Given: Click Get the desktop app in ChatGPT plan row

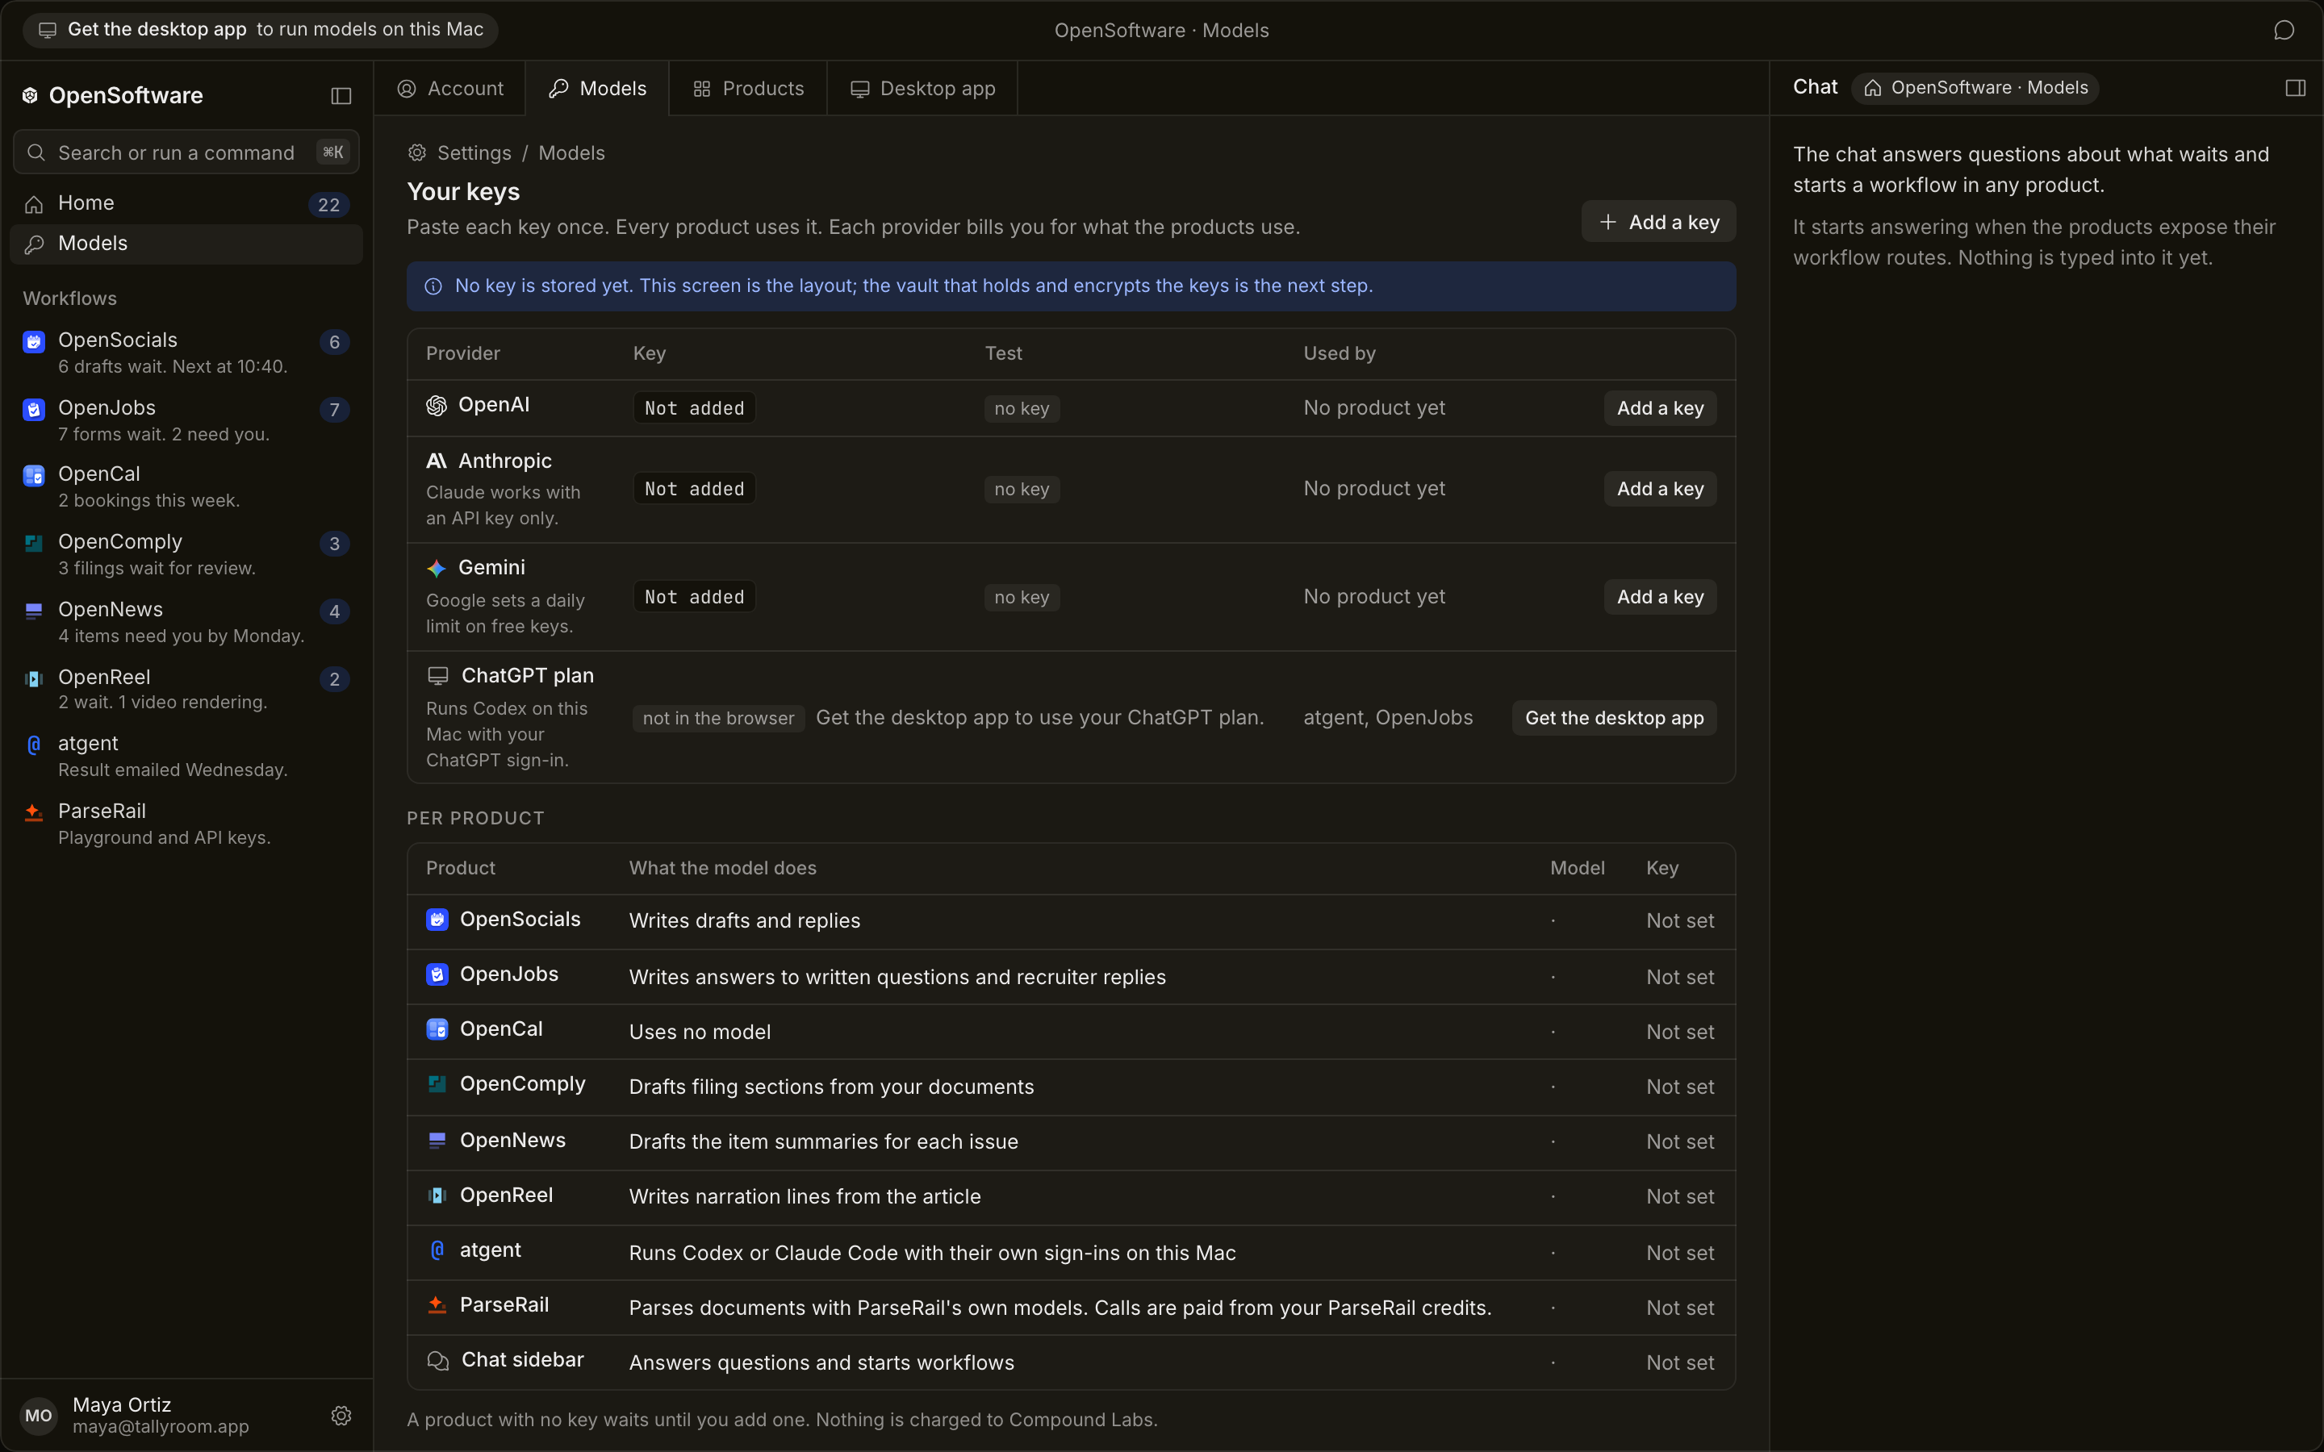Looking at the screenshot, I should 1615,718.
